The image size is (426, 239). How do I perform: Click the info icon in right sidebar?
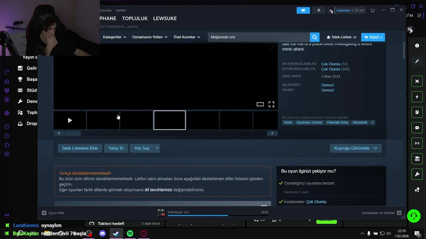pos(417,45)
